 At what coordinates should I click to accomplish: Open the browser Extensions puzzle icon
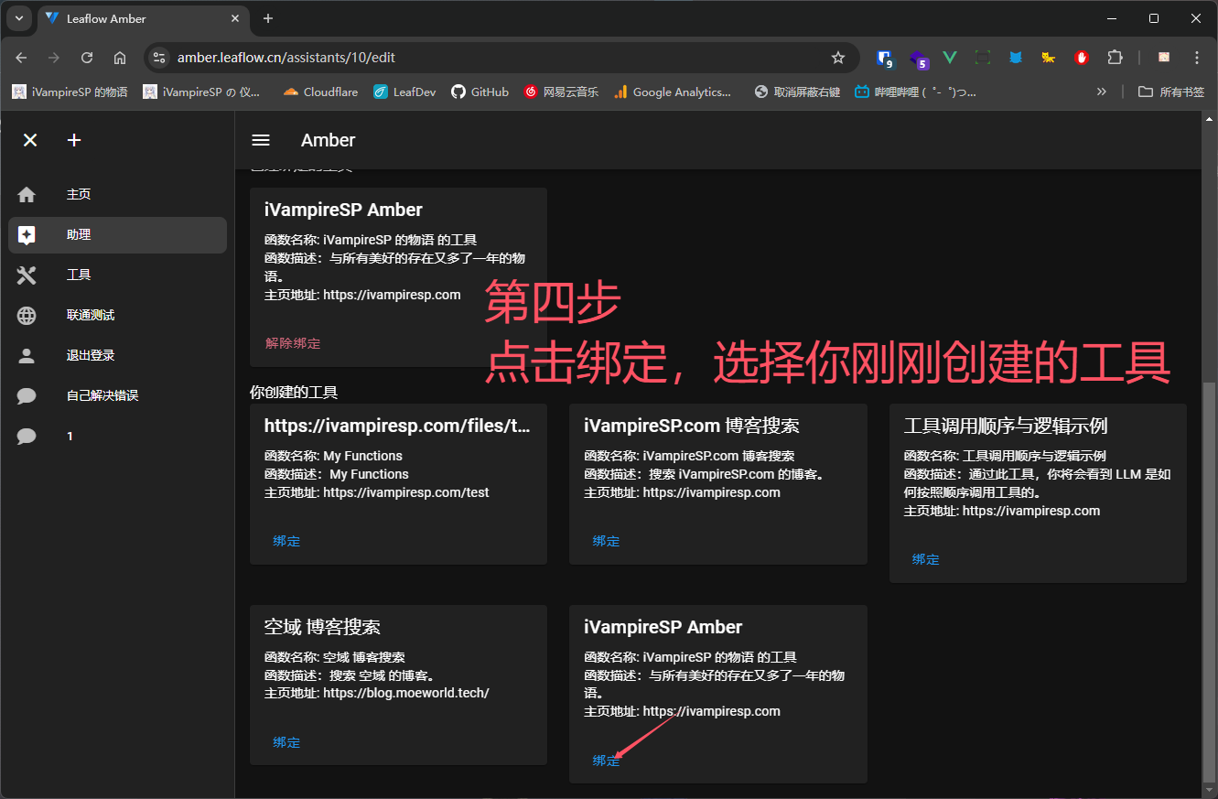click(1115, 57)
